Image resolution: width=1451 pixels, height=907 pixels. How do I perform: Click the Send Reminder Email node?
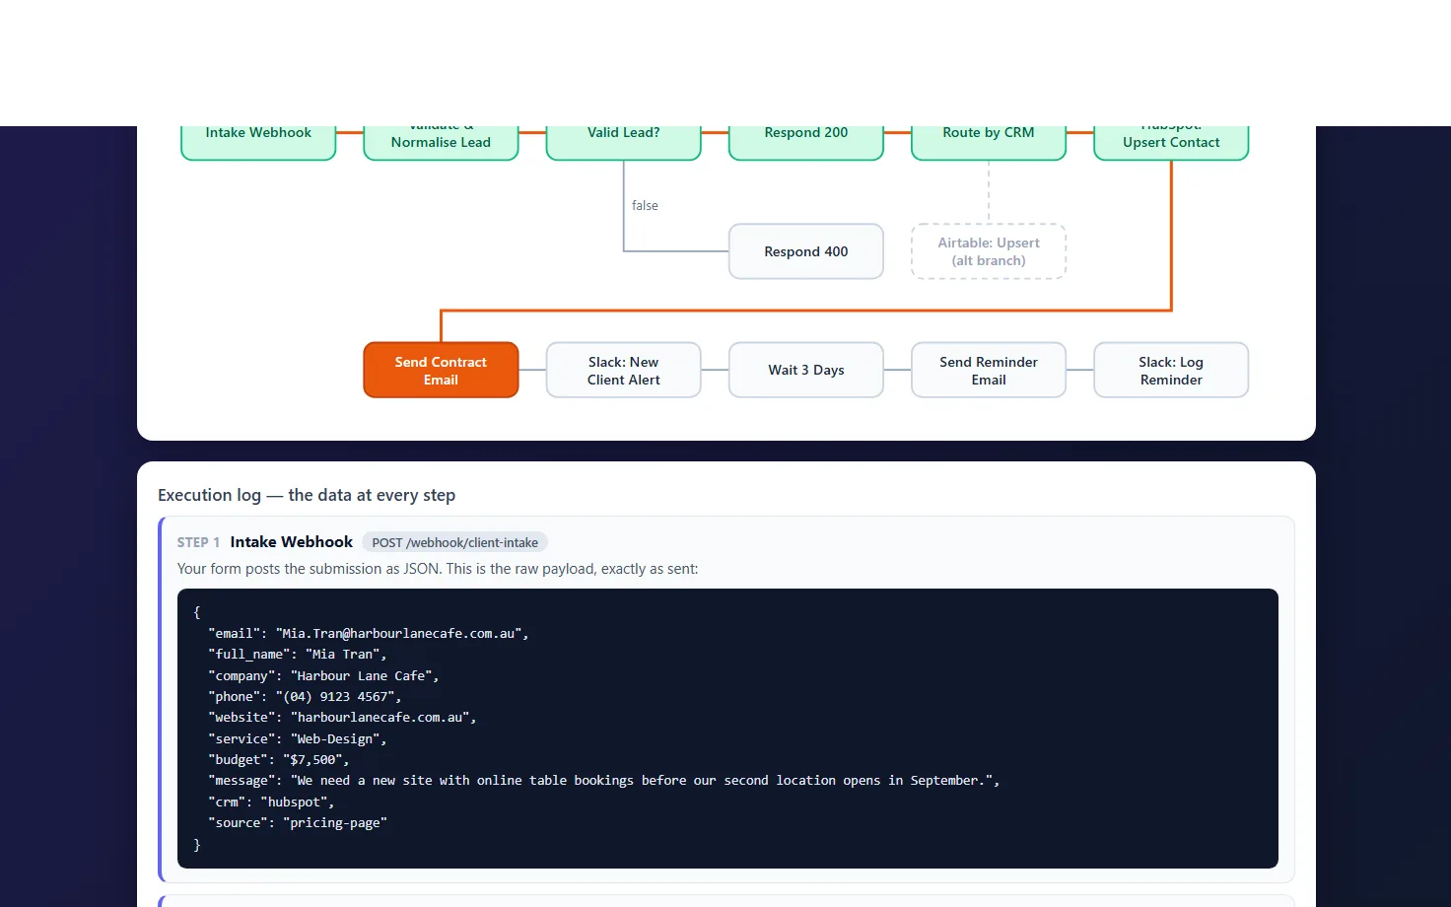pos(989,371)
